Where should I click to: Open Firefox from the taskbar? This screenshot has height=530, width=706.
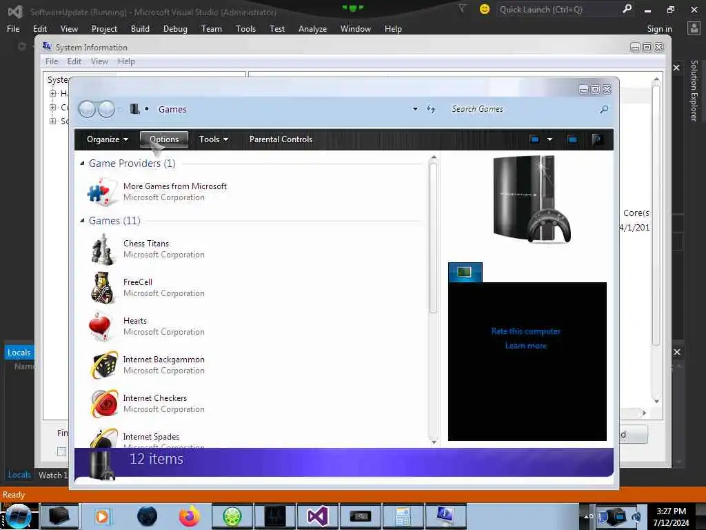coord(190,516)
